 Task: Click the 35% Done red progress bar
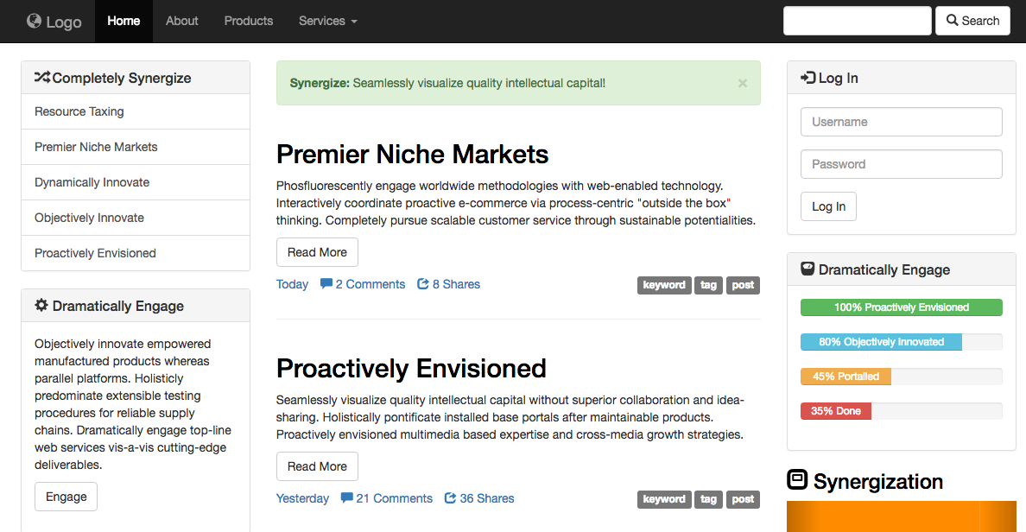click(x=836, y=411)
